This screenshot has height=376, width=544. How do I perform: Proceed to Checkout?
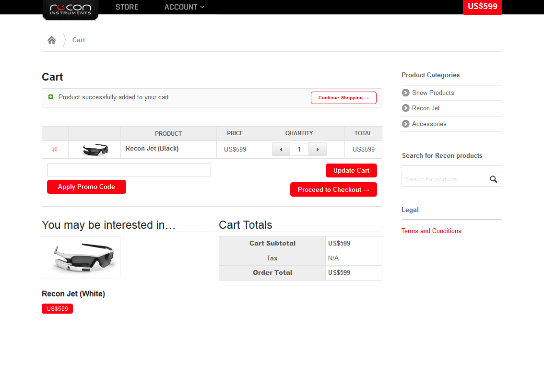coord(333,189)
